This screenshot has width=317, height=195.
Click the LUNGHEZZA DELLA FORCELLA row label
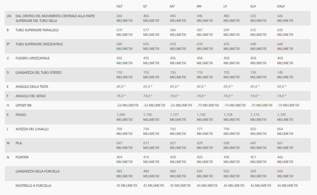tap(37, 171)
